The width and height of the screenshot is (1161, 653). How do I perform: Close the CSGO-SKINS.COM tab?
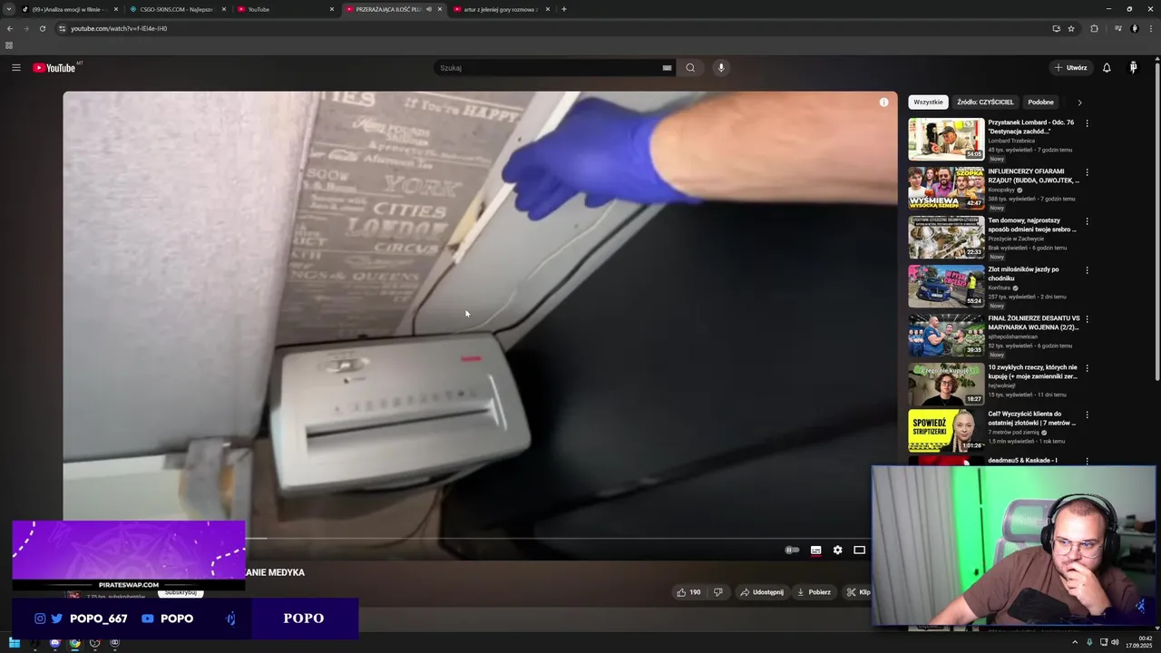tap(224, 9)
